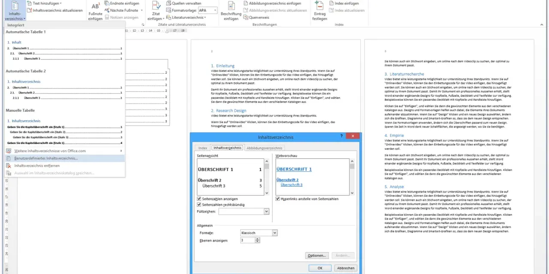This screenshot has width=549, height=274.
Task: Choose Weitere Inhaltsverzeichnisse von Office.com
Action: [x=65, y=151]
